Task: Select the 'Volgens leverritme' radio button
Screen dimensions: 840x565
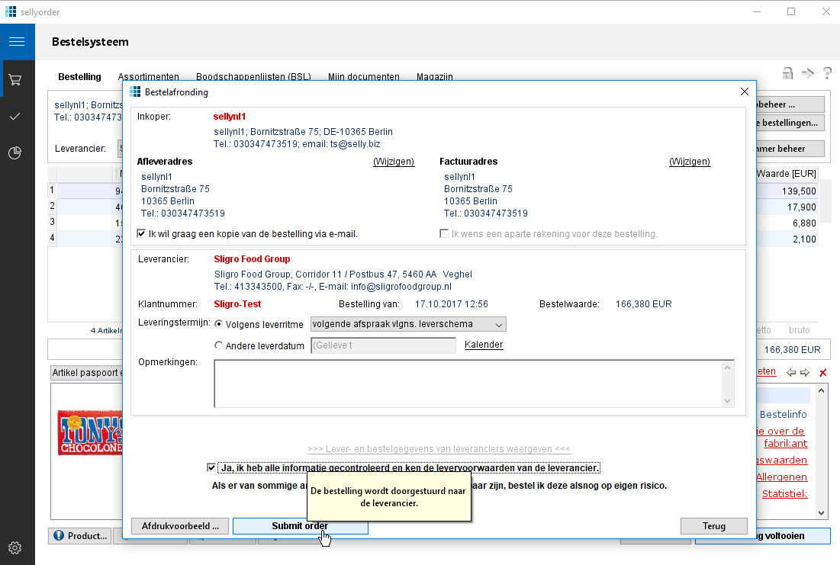Action: click(219, 324)
